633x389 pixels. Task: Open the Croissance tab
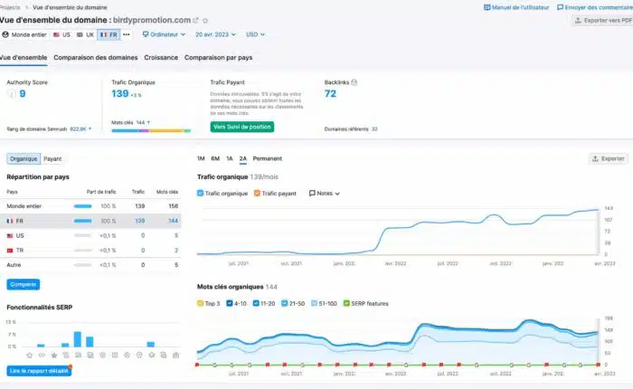pos(160,57)
